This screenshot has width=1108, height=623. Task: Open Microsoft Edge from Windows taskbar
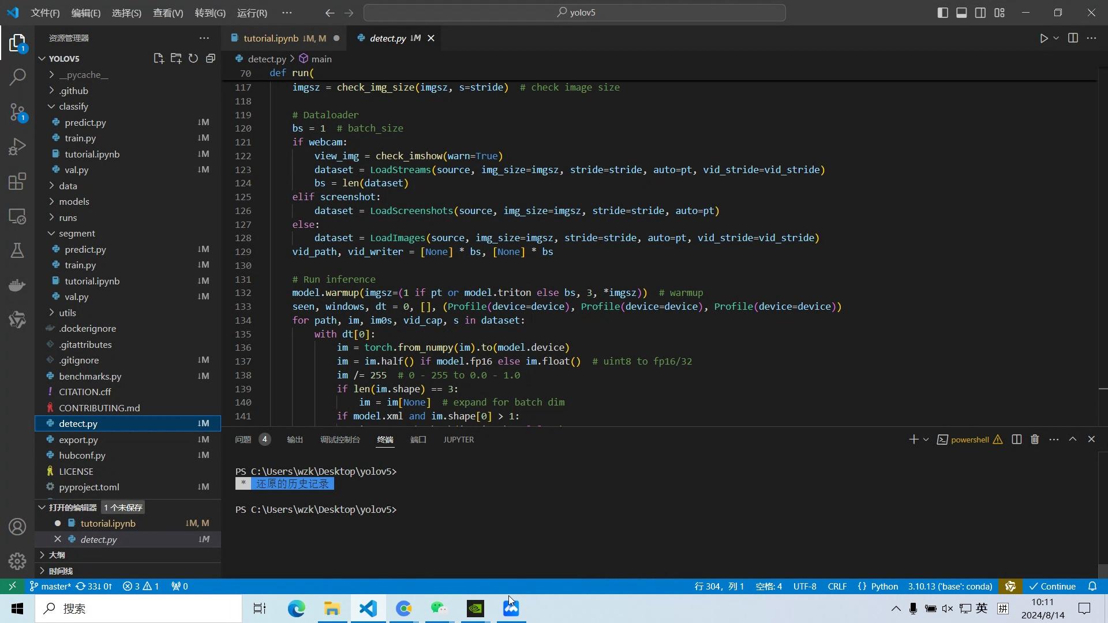pyautogui.click(x=297, y=609)
